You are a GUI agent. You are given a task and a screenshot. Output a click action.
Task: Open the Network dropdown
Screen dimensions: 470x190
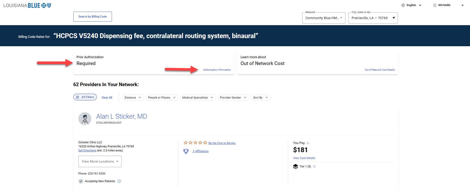(x=324, y=18)
